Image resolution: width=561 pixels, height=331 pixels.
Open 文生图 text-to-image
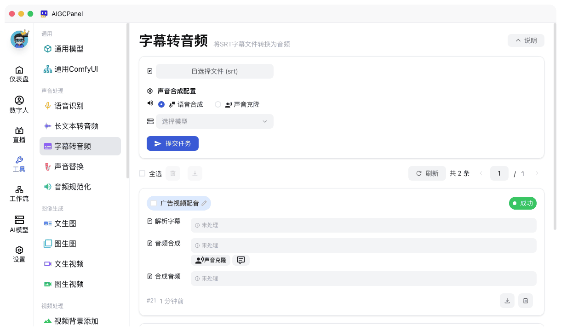click(x=80, y=223)
